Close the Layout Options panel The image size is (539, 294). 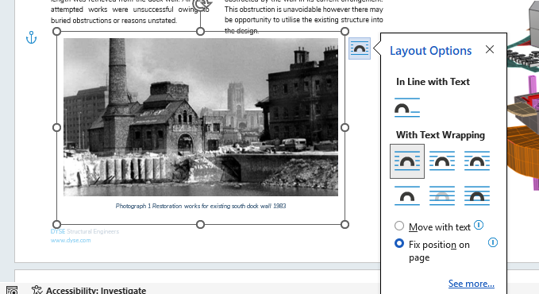click(490, 49)
